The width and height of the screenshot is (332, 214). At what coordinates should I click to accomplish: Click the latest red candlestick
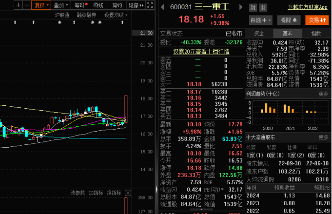click(x=126, y=109)
